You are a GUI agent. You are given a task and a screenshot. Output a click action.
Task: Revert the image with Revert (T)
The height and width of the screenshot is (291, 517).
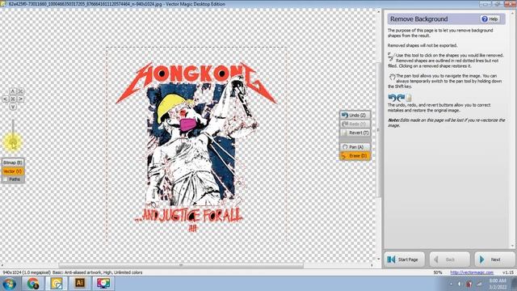[x=355, y=133]
